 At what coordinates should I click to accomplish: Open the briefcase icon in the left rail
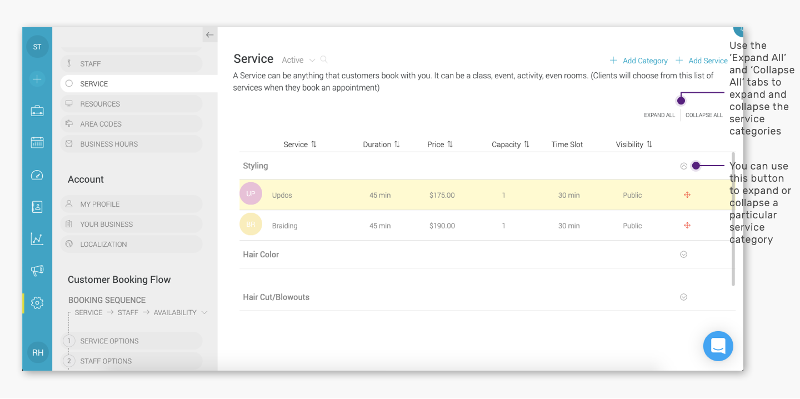[37, 111]
